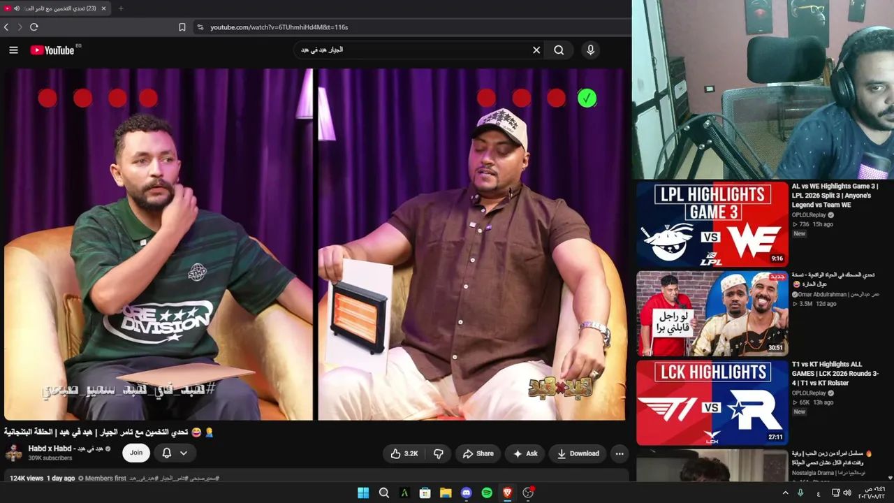Click the paused video player
The height and width of the screenshot is (503, 894).
click(315, 244)
